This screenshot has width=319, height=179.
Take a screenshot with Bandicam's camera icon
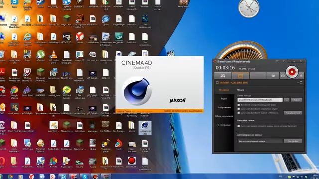coord(283,76)
